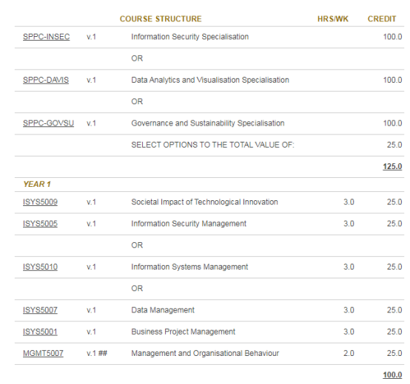Open the SPPC-GOVSU specialisation link
This screenshot has width=410, height=384.
tap(48, 123)
